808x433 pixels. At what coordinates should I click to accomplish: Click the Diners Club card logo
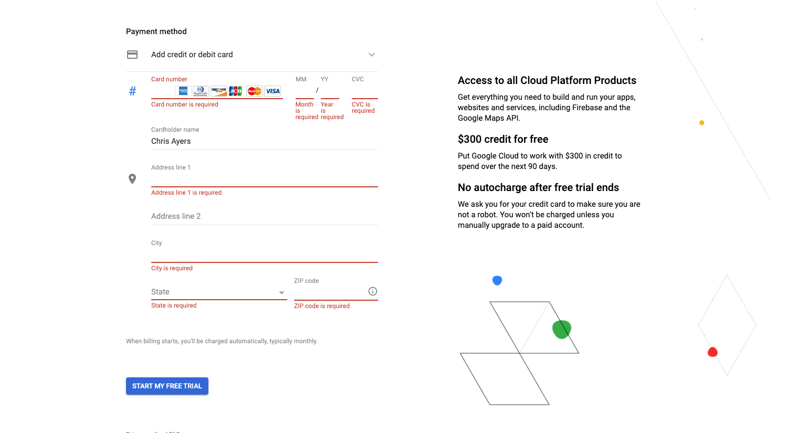pyautogui.click(x=201, y=91)
